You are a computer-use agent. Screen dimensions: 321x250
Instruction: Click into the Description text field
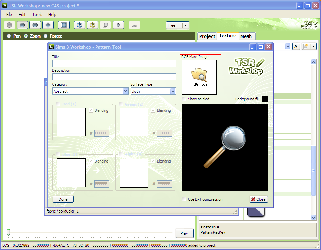[114, 77]
